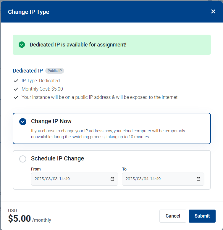This screenshot has width=223, height=230.
Task: Click the Change IP Now description text
Action: (x=108, y=134)
